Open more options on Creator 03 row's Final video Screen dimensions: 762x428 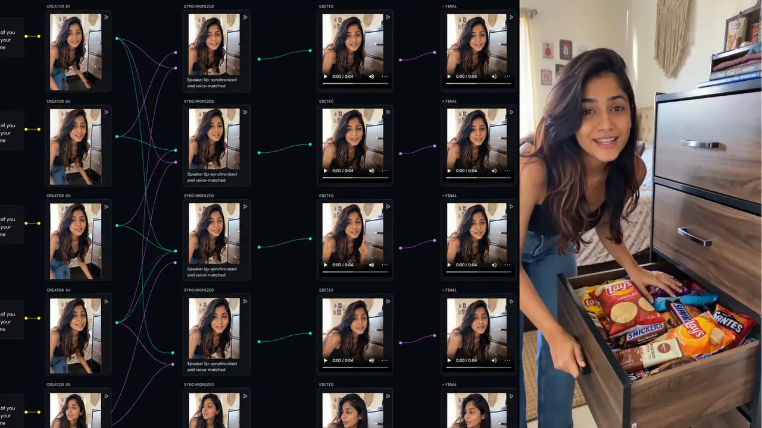[507, 265]
